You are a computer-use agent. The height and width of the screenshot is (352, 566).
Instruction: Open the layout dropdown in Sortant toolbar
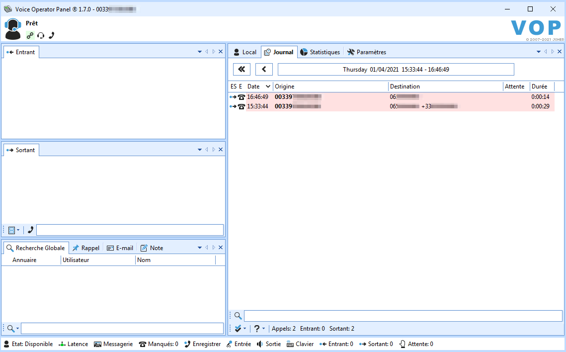pos(14,230)
